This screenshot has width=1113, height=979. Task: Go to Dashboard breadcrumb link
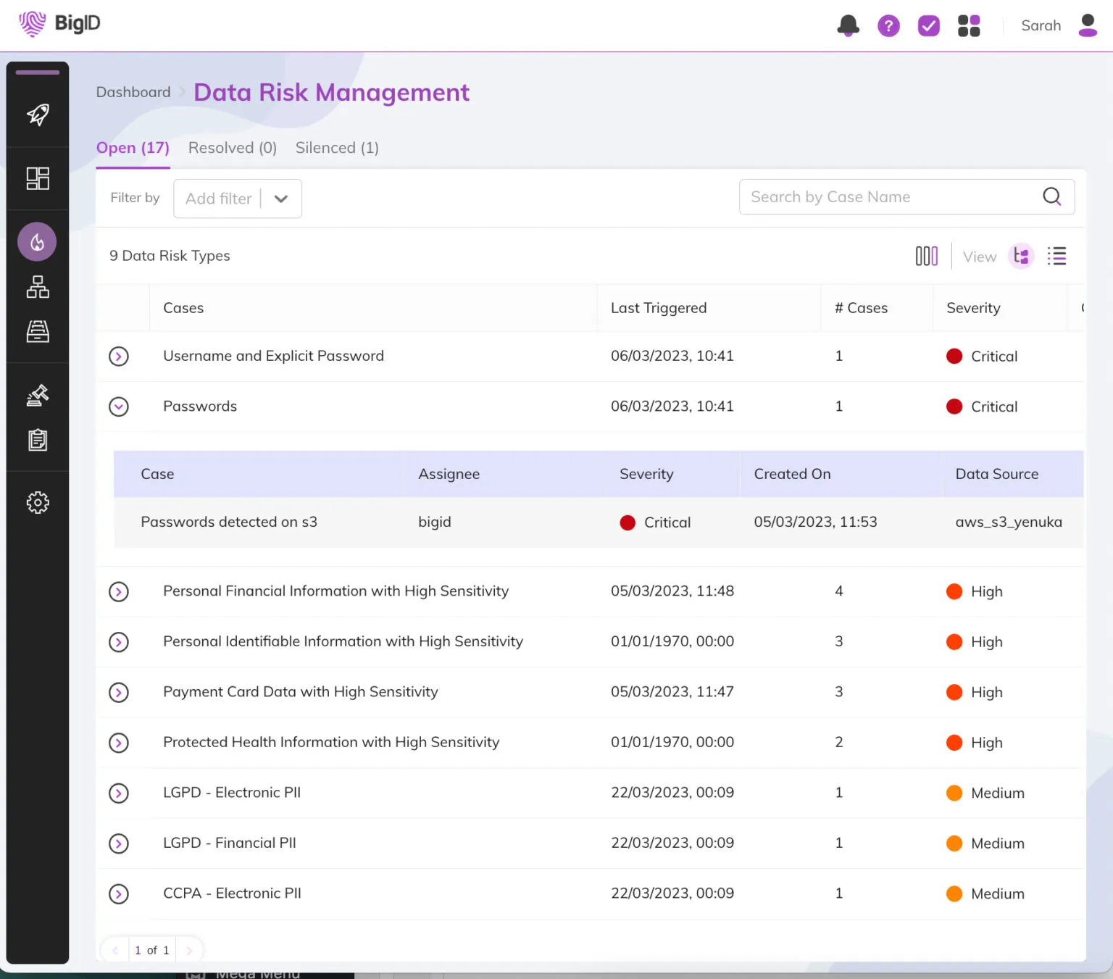tap(133, 92)
